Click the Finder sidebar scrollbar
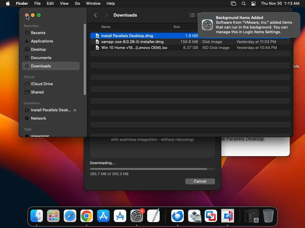 85,59
